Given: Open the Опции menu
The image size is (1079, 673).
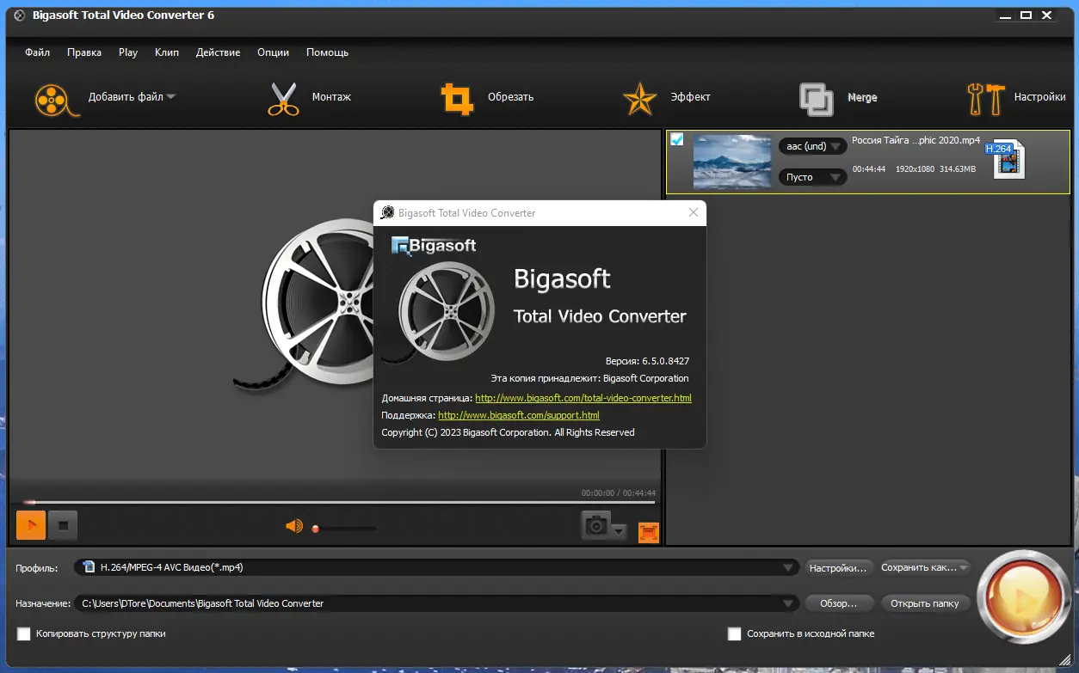Looking at the screenshot, I should point(273,52).
